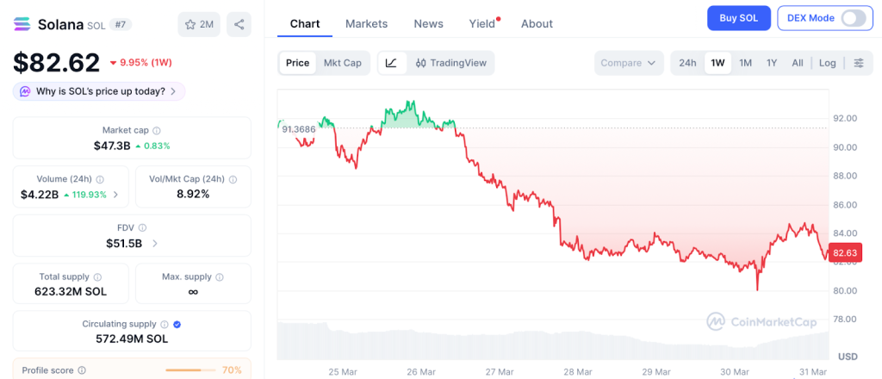Open the chart settings sliders icon

(859, 63)
